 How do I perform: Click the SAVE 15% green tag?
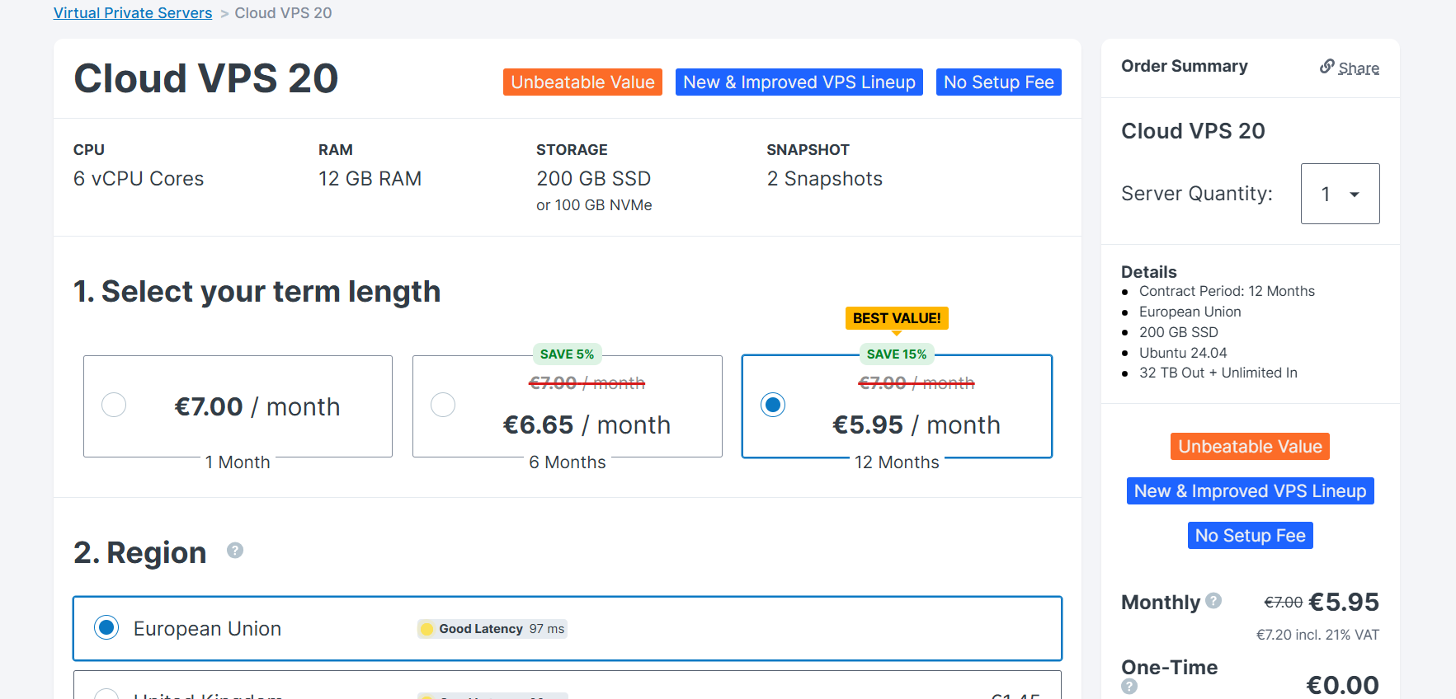[897, 354]
